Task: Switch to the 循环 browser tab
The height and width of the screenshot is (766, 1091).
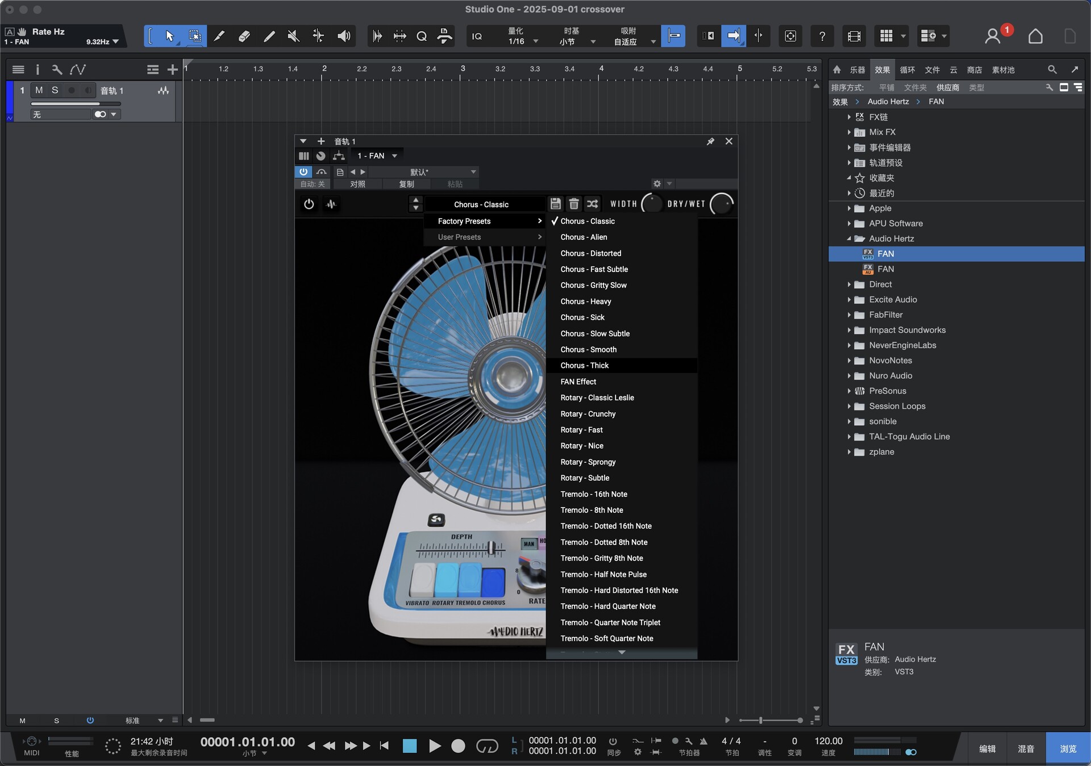Action: tap(907, 70)
